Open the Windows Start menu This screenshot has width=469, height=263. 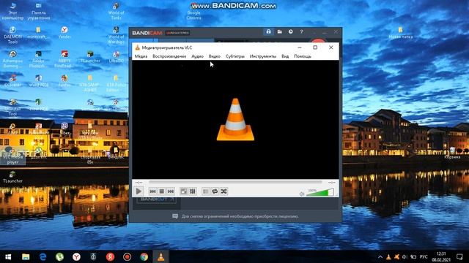[x=8, y=256]
